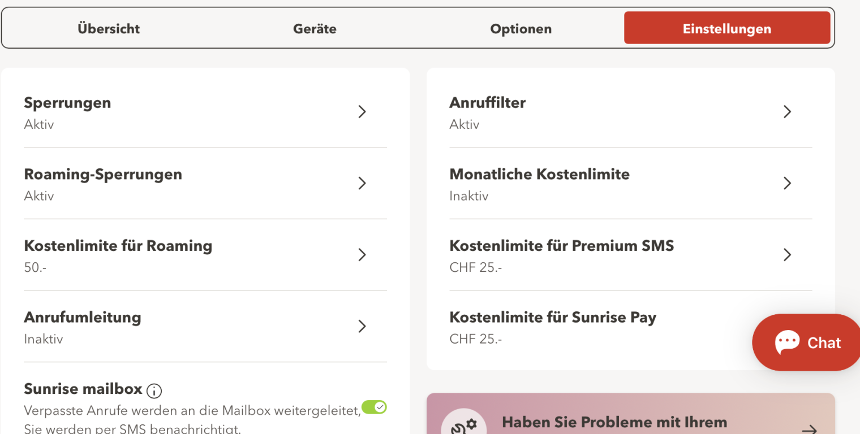Expand Kostenlimite für Premium SMS chevron

click(x=787, y=255)
